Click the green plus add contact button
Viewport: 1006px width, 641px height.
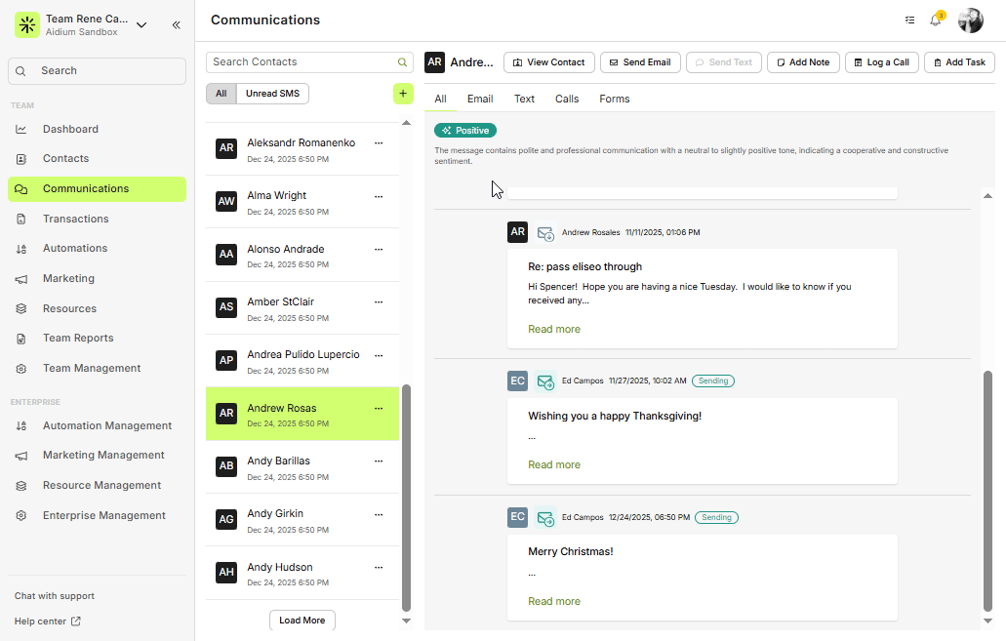click(403, 94)
